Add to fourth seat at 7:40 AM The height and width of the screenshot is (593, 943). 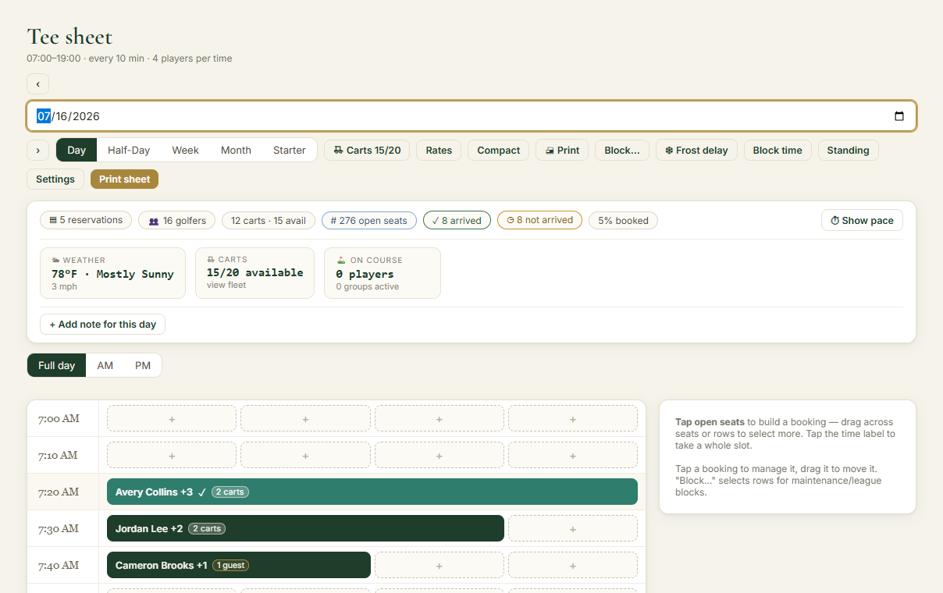pos(573,566)
